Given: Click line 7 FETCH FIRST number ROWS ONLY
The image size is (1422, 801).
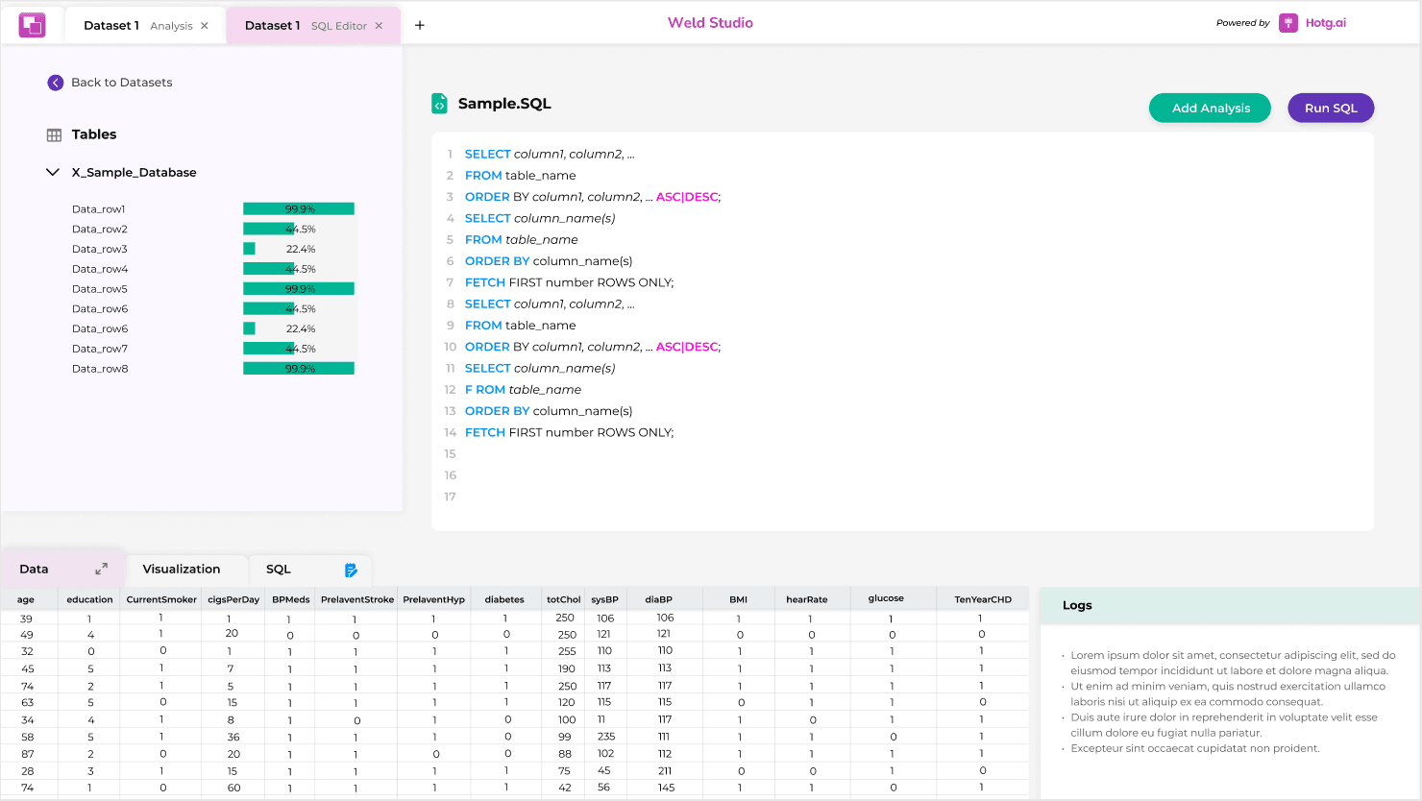Looking at the screenshot, I should click(x=570, y=282).
